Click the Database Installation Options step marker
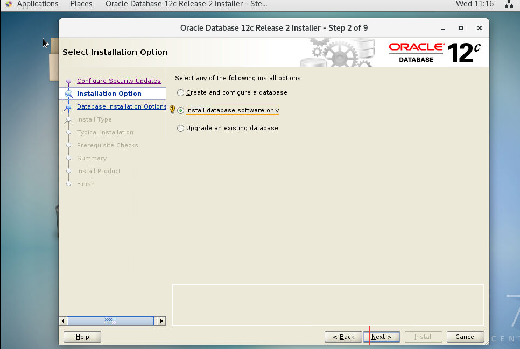This screenshot has width=520, height=349. pos(69,107)
